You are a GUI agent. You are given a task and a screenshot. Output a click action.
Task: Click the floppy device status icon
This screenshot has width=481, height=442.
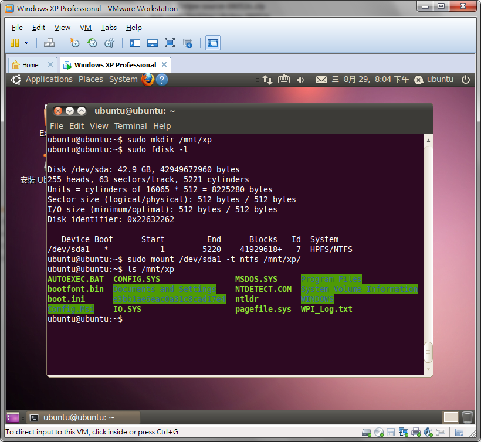click(391, 432)
